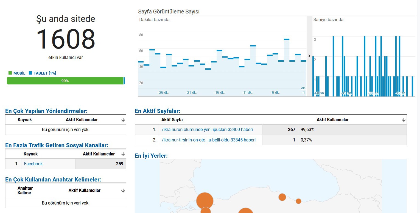Image resolution: width=420 pixels, height=213 pixels.
Task: Open En Fazla Trafik Getiren Sosyal Kanallar heading
Action: (x=57, y=145)
